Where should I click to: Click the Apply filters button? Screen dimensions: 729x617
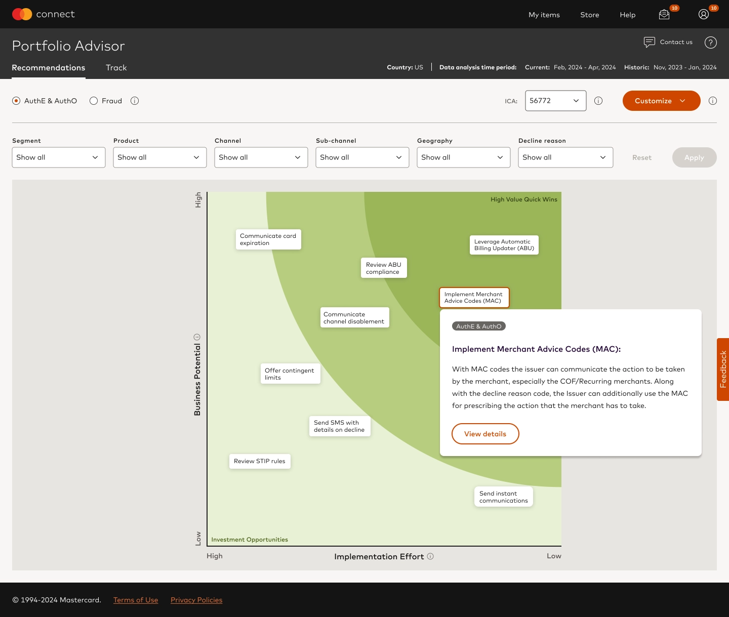point(695,157)
